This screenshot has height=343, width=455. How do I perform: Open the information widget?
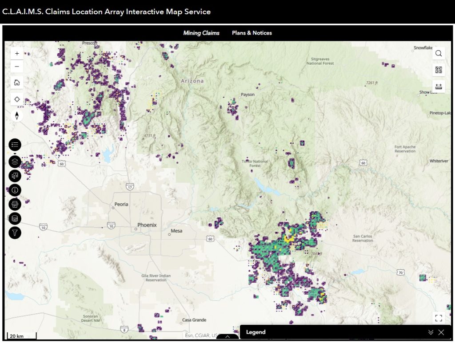(15, 190)
